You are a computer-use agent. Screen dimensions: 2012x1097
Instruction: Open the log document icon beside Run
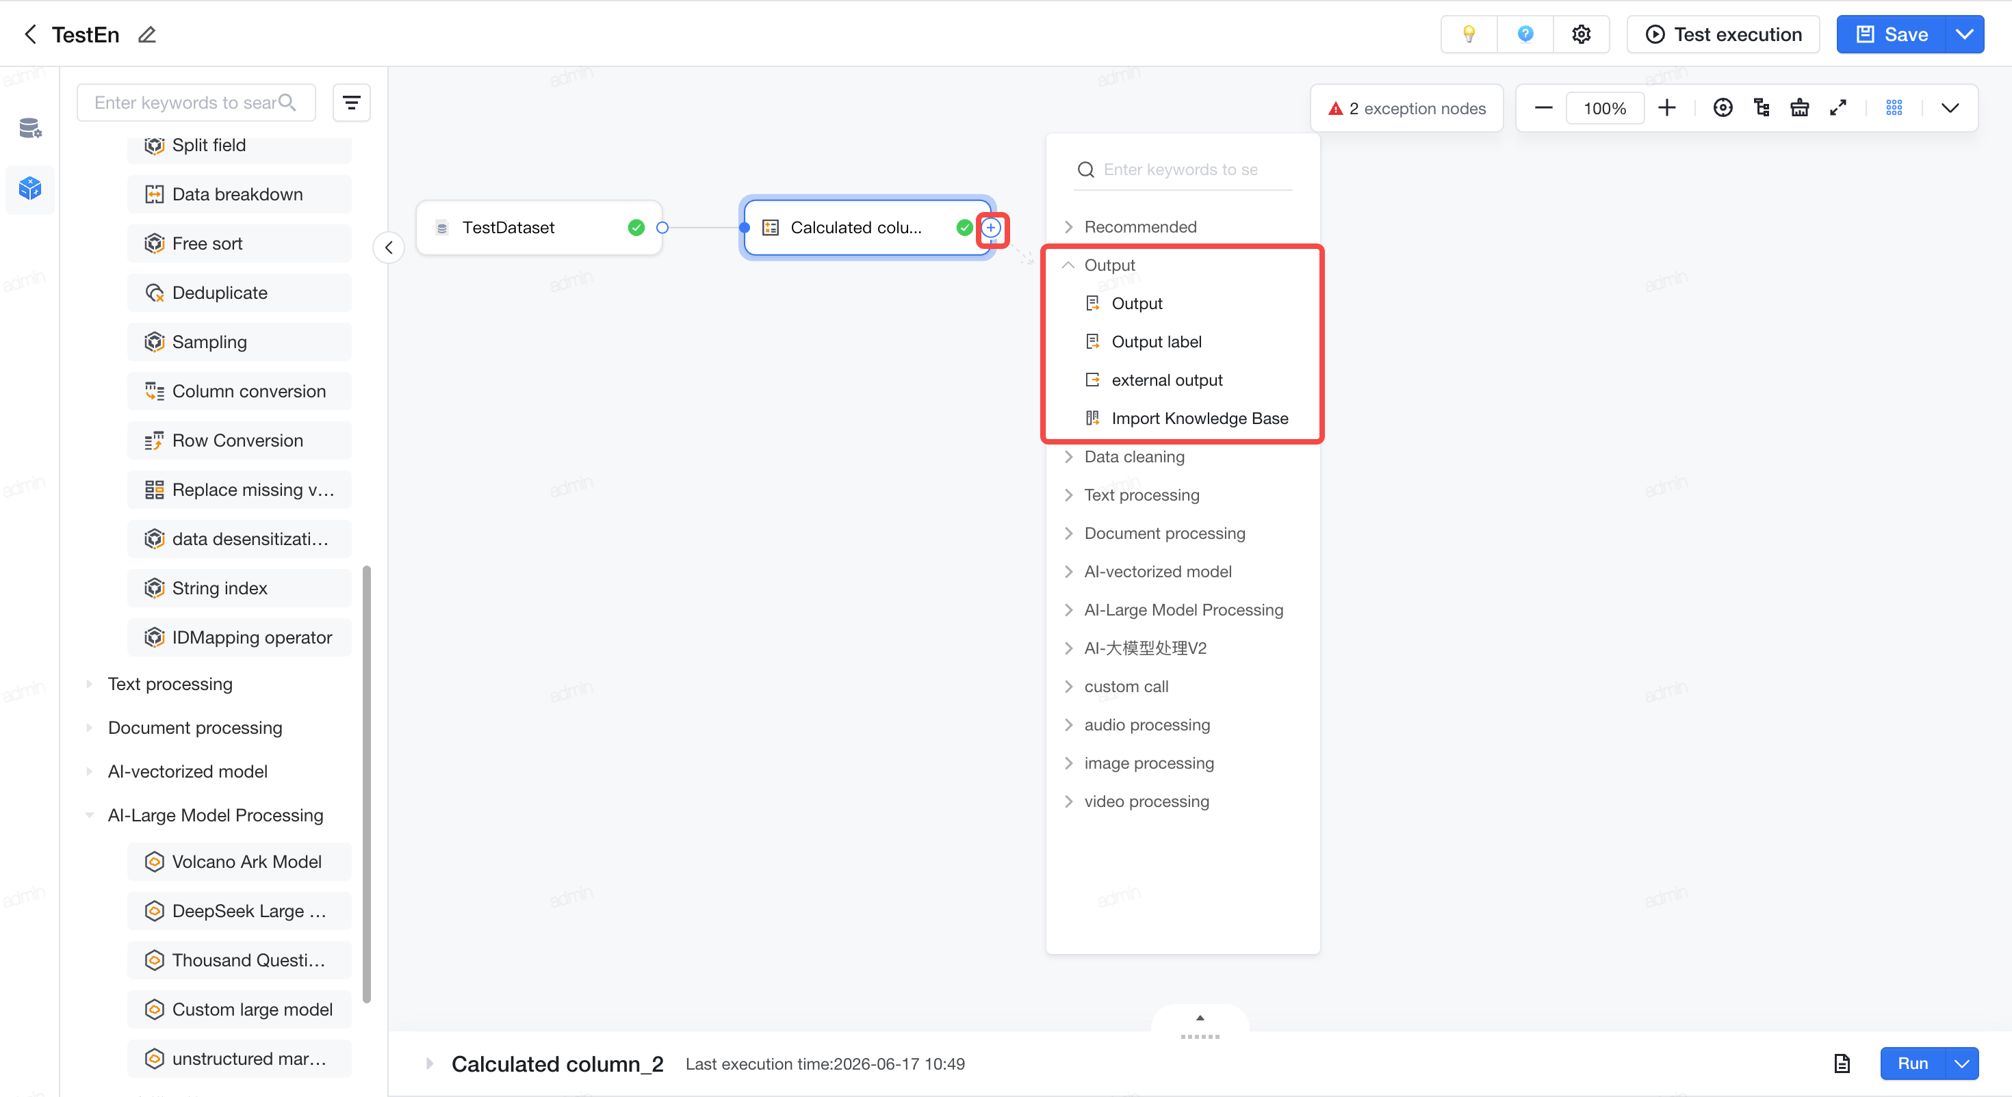1842,1063
